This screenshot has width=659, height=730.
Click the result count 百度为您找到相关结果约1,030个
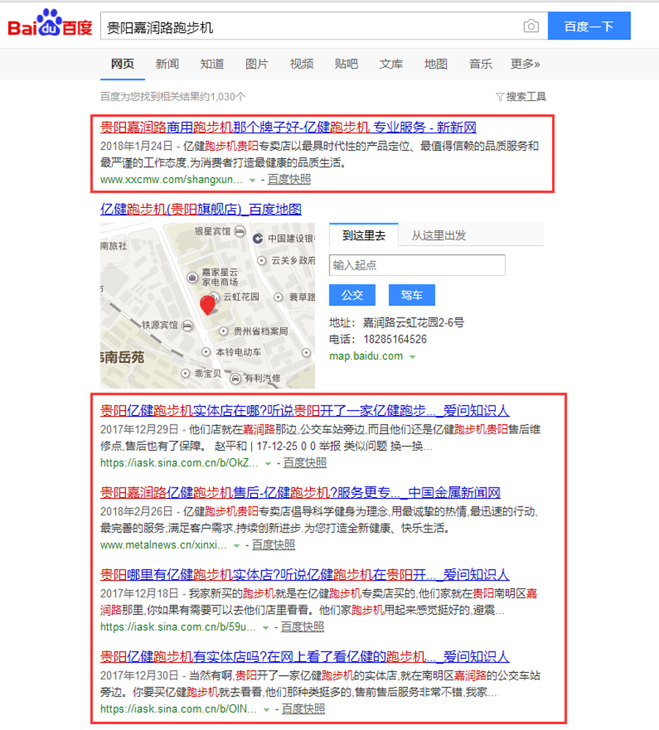(x=173, y=97)
